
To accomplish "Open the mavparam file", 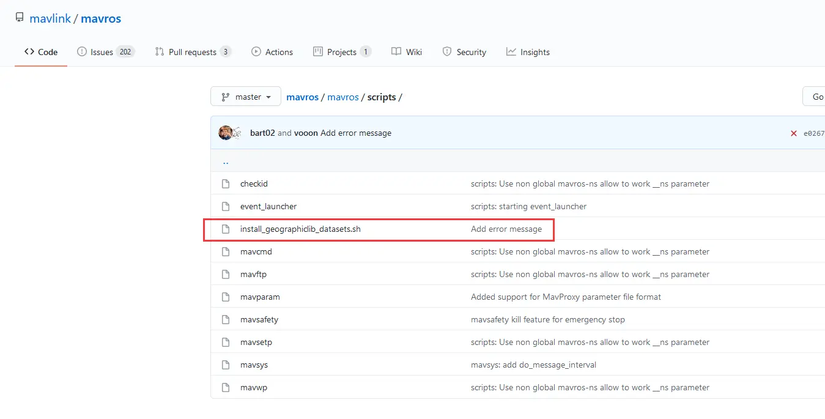I will (x=260, y=297).
